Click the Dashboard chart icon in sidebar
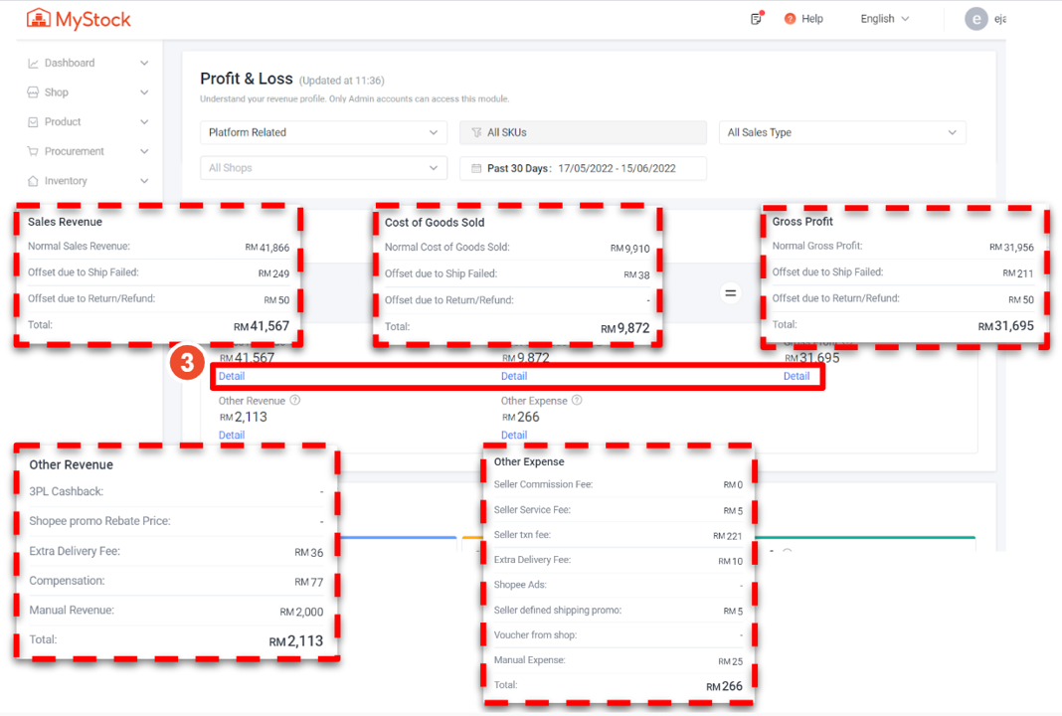Viewport: 1062px width, 716px height. tap(34, 63)
